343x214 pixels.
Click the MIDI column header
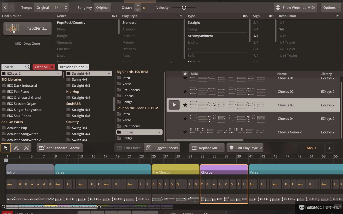194,74
